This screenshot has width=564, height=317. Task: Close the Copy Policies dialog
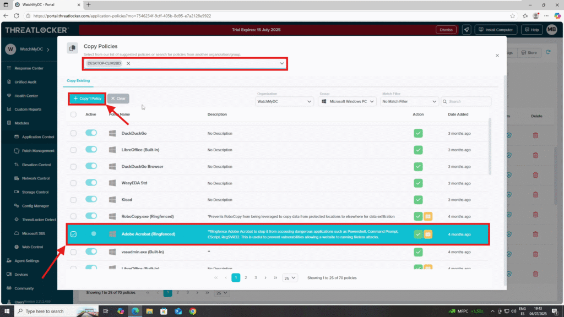click(x=497, y=56)
